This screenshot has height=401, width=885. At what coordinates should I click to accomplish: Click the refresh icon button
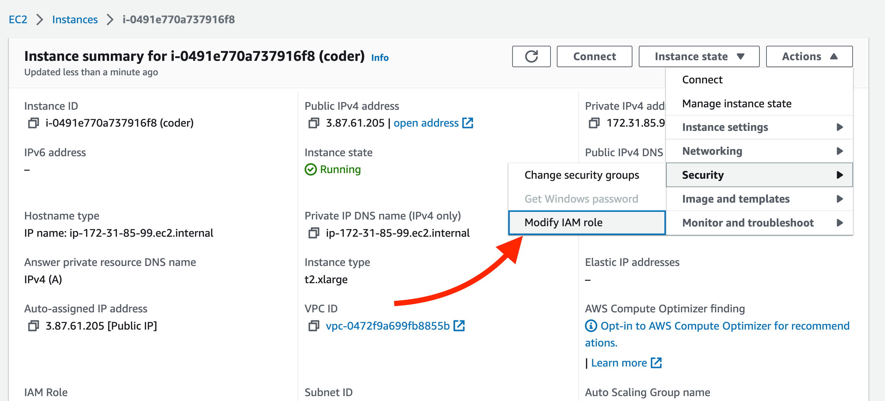pyautogui.click(x=531, y=56)
